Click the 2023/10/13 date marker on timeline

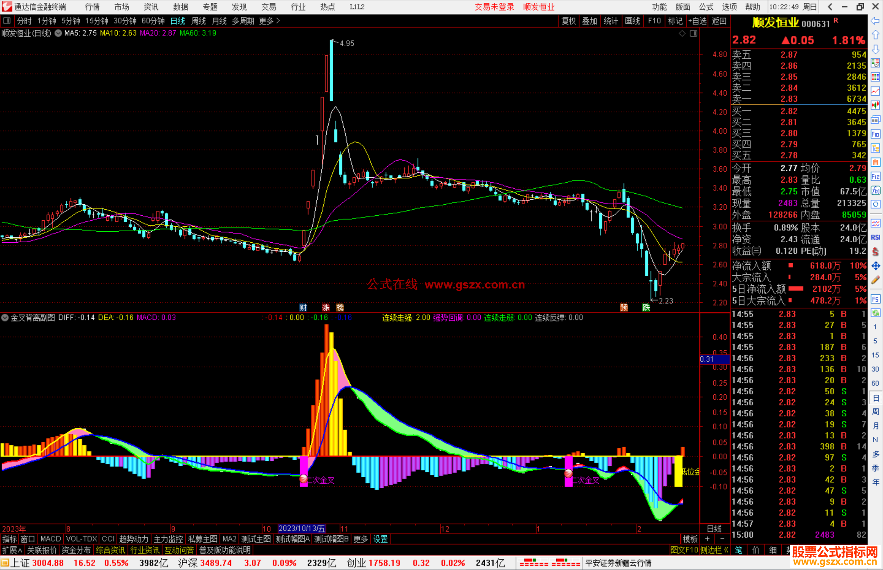point(301,529)
